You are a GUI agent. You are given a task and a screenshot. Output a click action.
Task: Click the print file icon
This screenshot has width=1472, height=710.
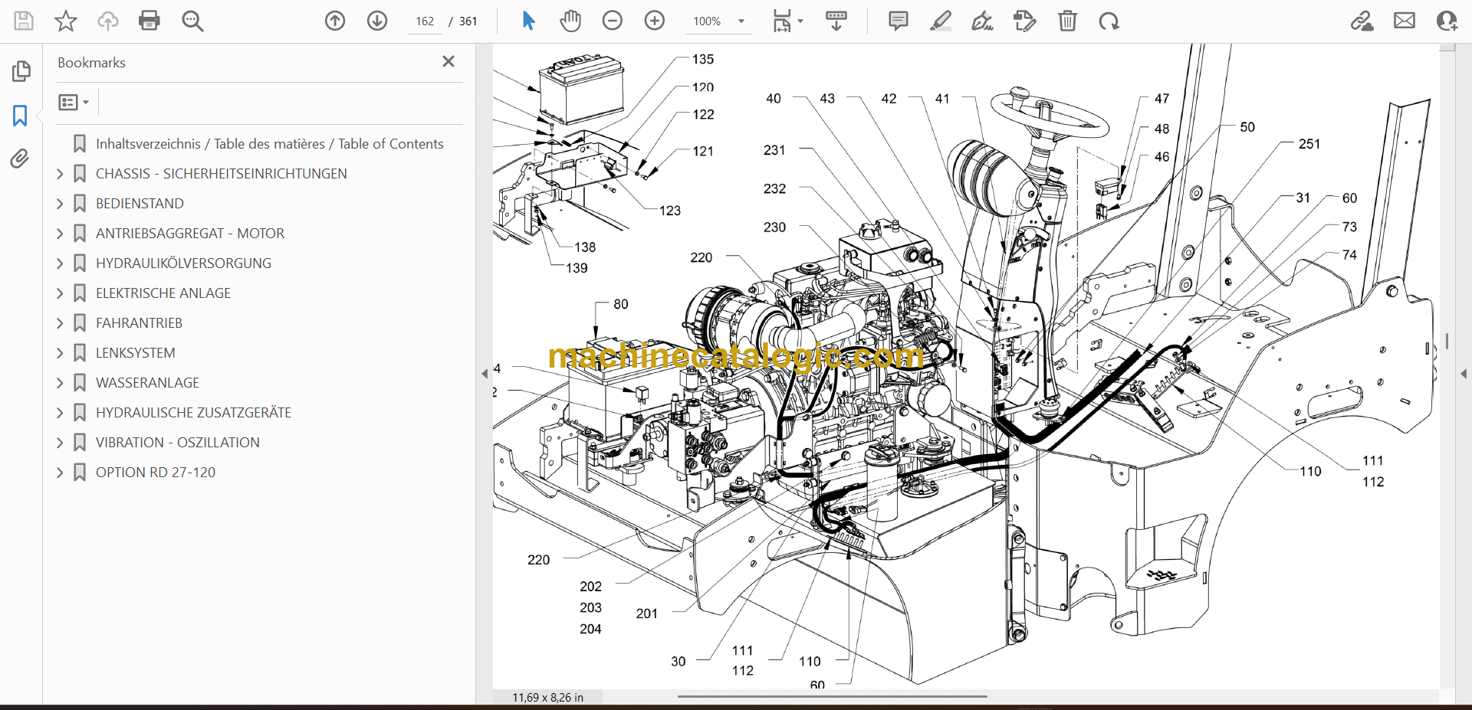(x=149, y=21)
